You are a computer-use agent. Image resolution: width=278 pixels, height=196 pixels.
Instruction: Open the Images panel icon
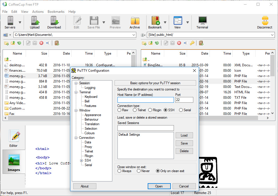(14, 162)
